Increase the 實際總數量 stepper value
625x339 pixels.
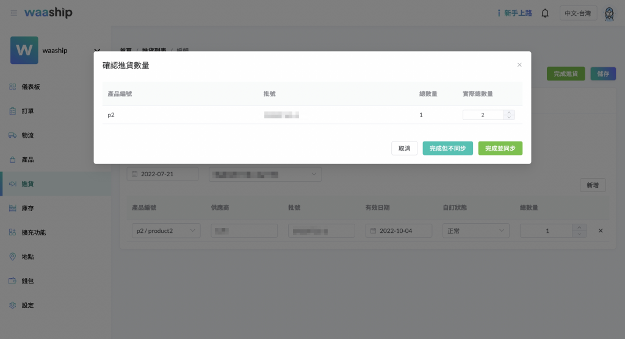click(x=510, y=112)
